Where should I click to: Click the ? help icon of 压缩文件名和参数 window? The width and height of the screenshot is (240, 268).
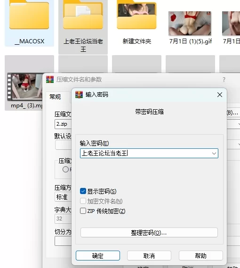click(x=224, y=80)
